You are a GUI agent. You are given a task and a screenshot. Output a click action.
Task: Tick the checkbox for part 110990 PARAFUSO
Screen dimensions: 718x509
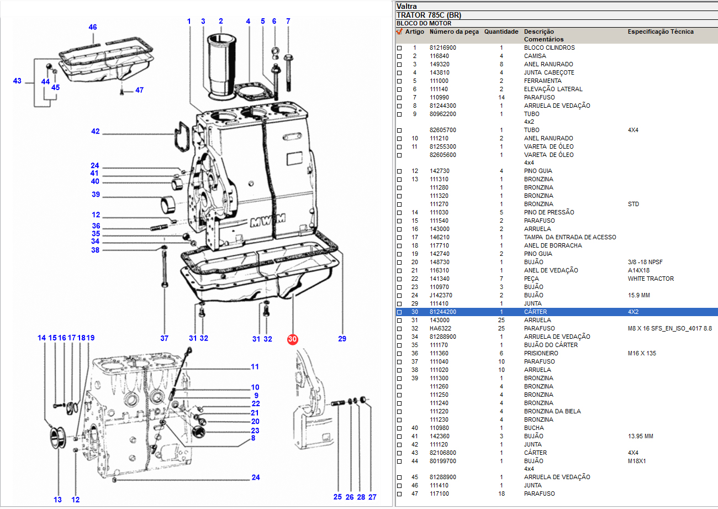click(x=399, y=98)
